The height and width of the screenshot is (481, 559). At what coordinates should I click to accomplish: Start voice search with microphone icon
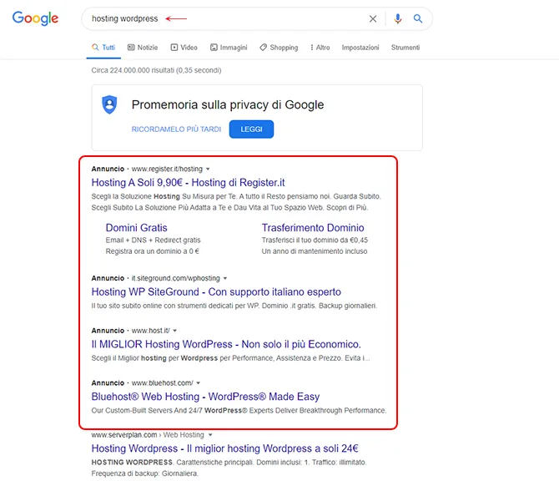[x=398, y=18]
